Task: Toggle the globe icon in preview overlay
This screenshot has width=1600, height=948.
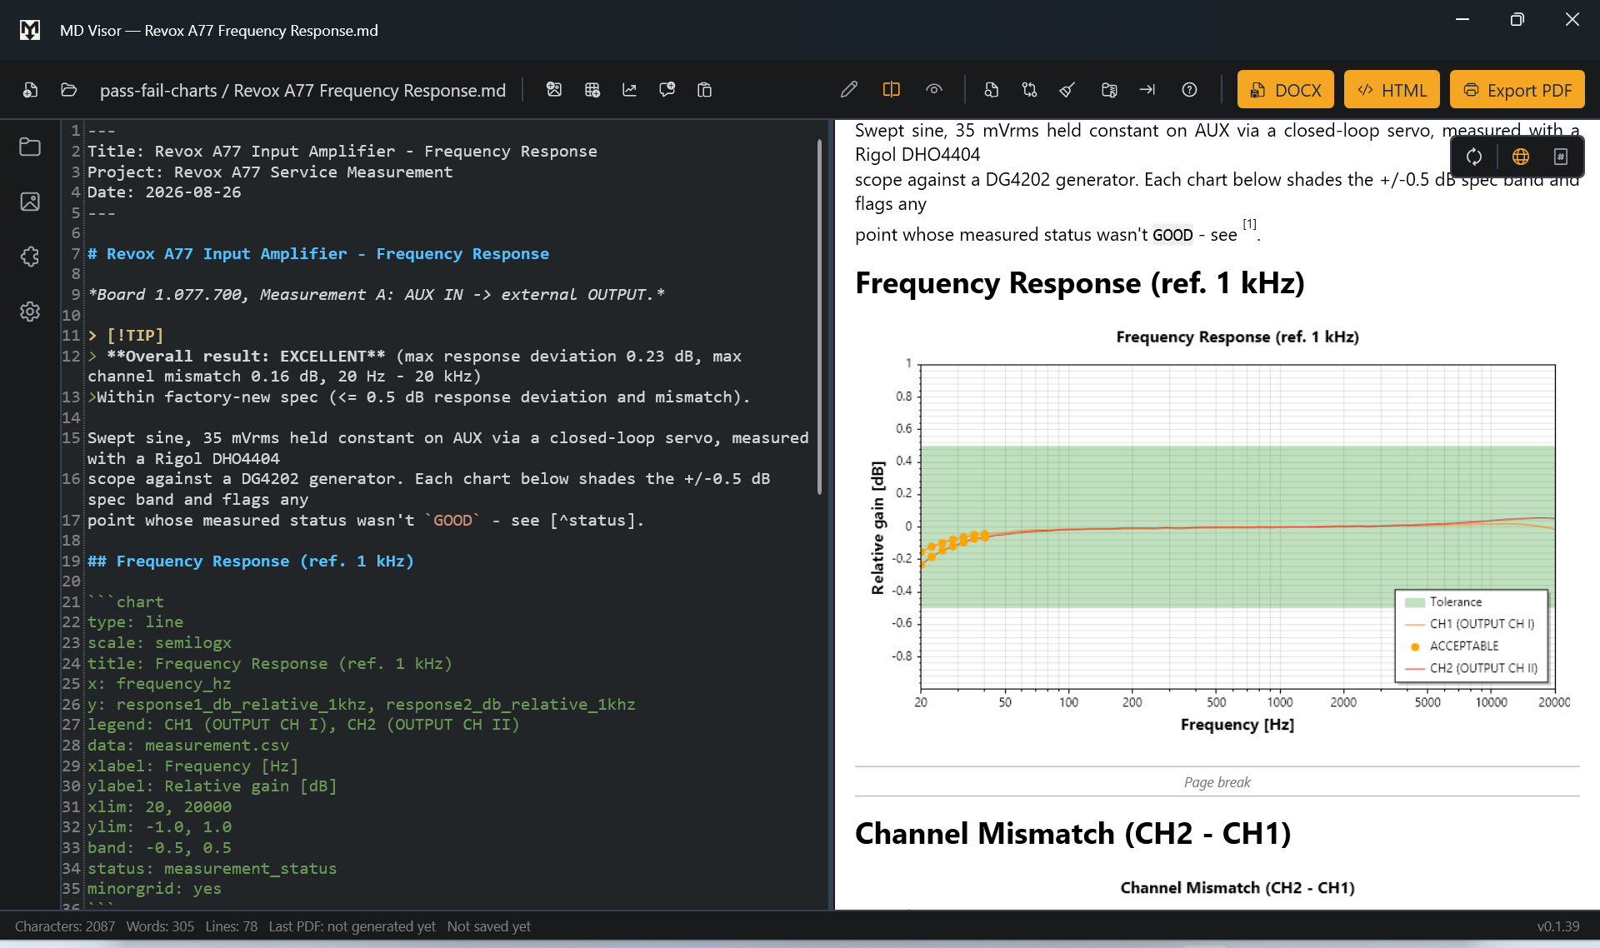Action: coord(1521,157)
